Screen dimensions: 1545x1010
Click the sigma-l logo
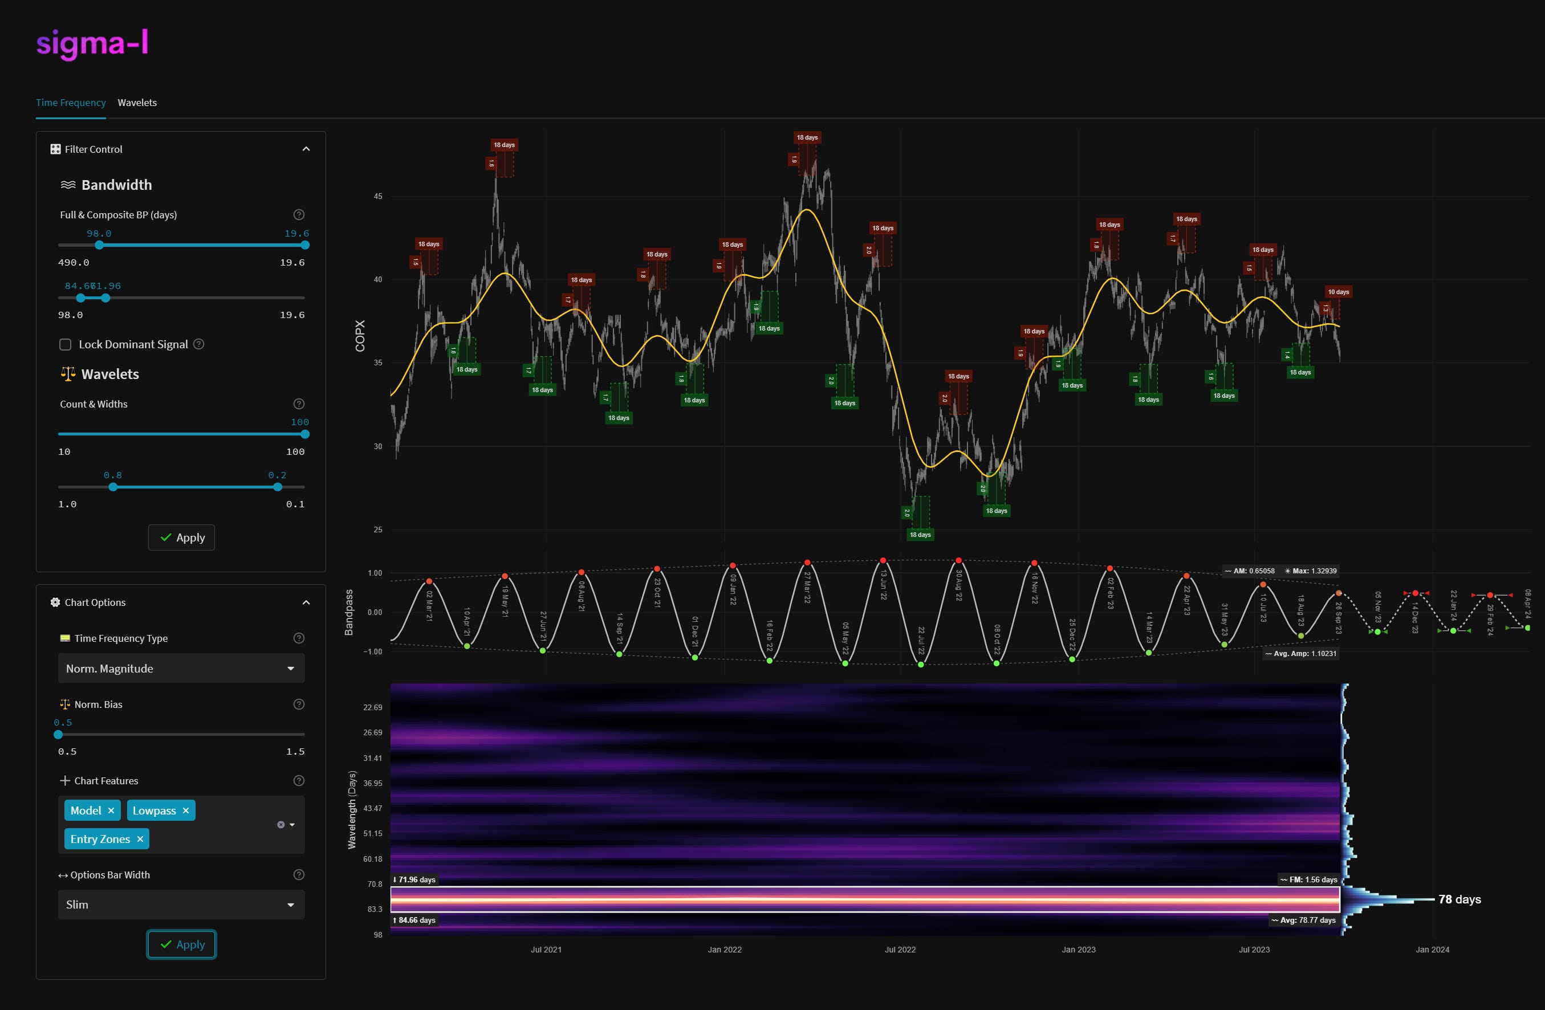coord(92,43)
